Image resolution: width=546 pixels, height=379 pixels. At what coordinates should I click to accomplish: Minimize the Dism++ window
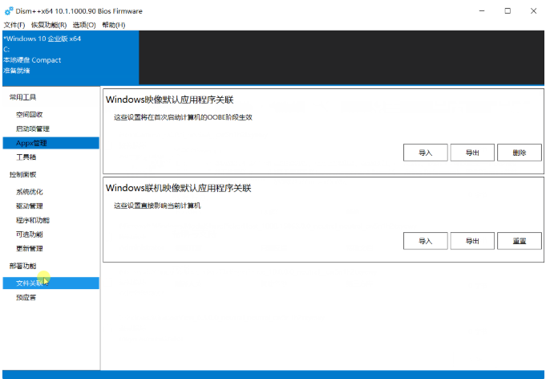coord(482,10)
